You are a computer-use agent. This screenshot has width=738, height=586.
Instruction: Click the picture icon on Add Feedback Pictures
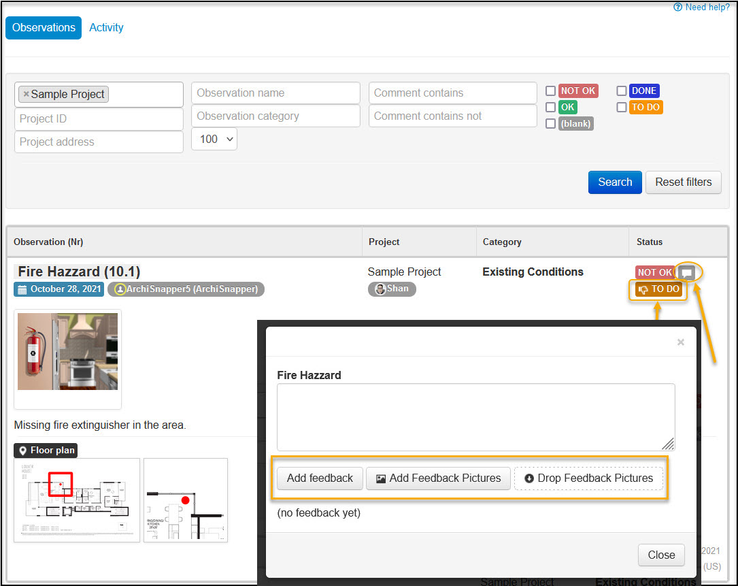coord(381,479)
